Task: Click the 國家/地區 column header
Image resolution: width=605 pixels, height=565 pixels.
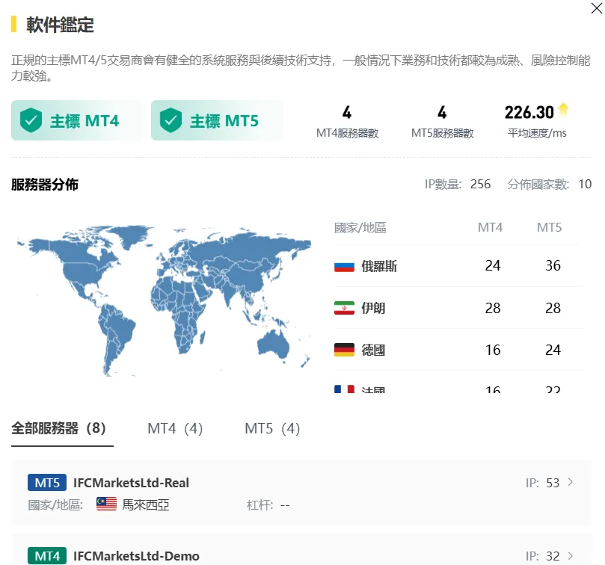Action: tap(360, 227)
